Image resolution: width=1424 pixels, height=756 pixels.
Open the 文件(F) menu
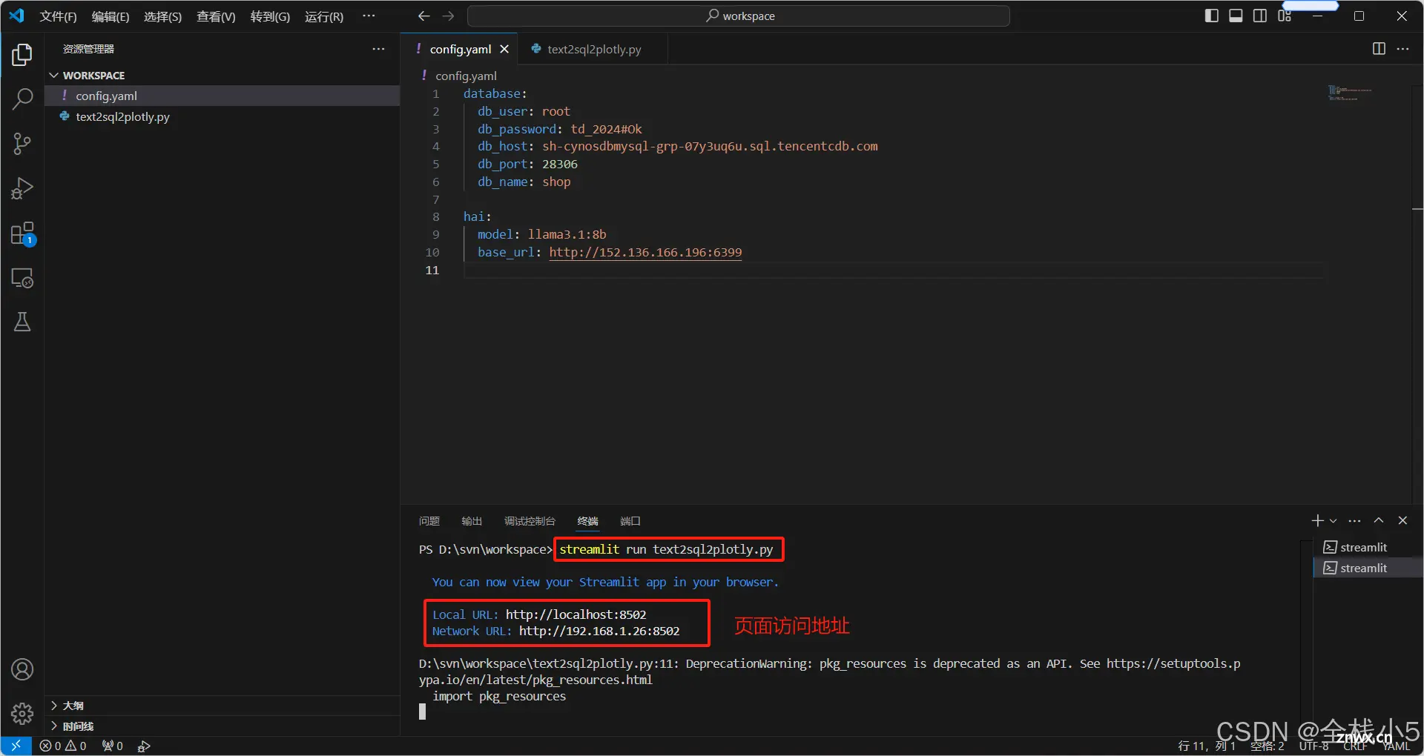58,16
